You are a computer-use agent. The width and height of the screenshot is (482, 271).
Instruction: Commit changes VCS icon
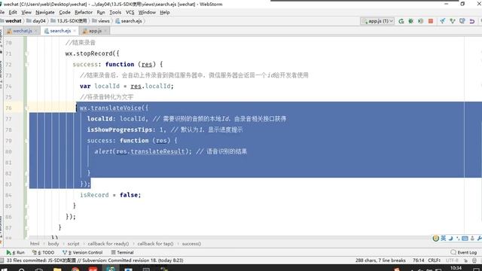pos(452,21)
